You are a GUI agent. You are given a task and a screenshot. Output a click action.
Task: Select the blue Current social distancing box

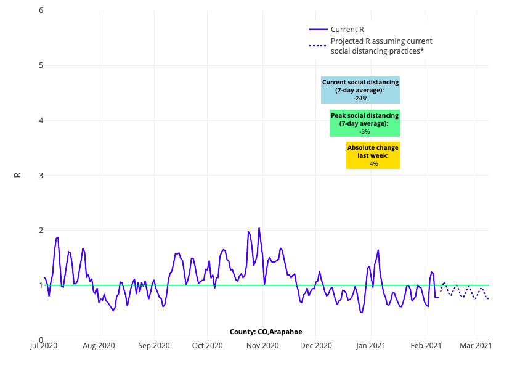click(360, 90)
